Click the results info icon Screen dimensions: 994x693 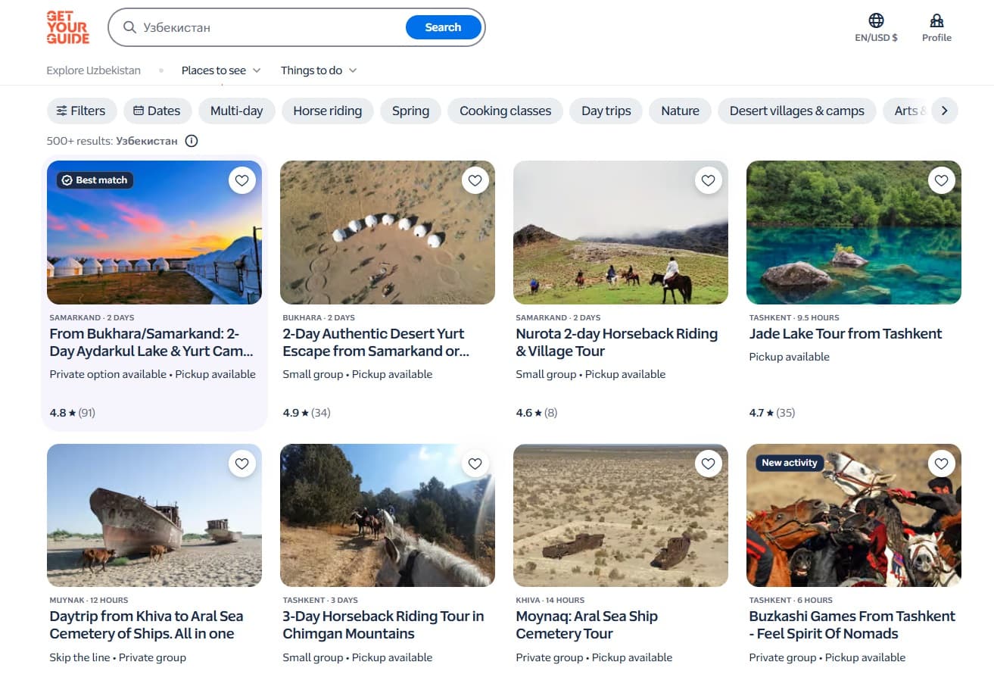coord(192,141)
